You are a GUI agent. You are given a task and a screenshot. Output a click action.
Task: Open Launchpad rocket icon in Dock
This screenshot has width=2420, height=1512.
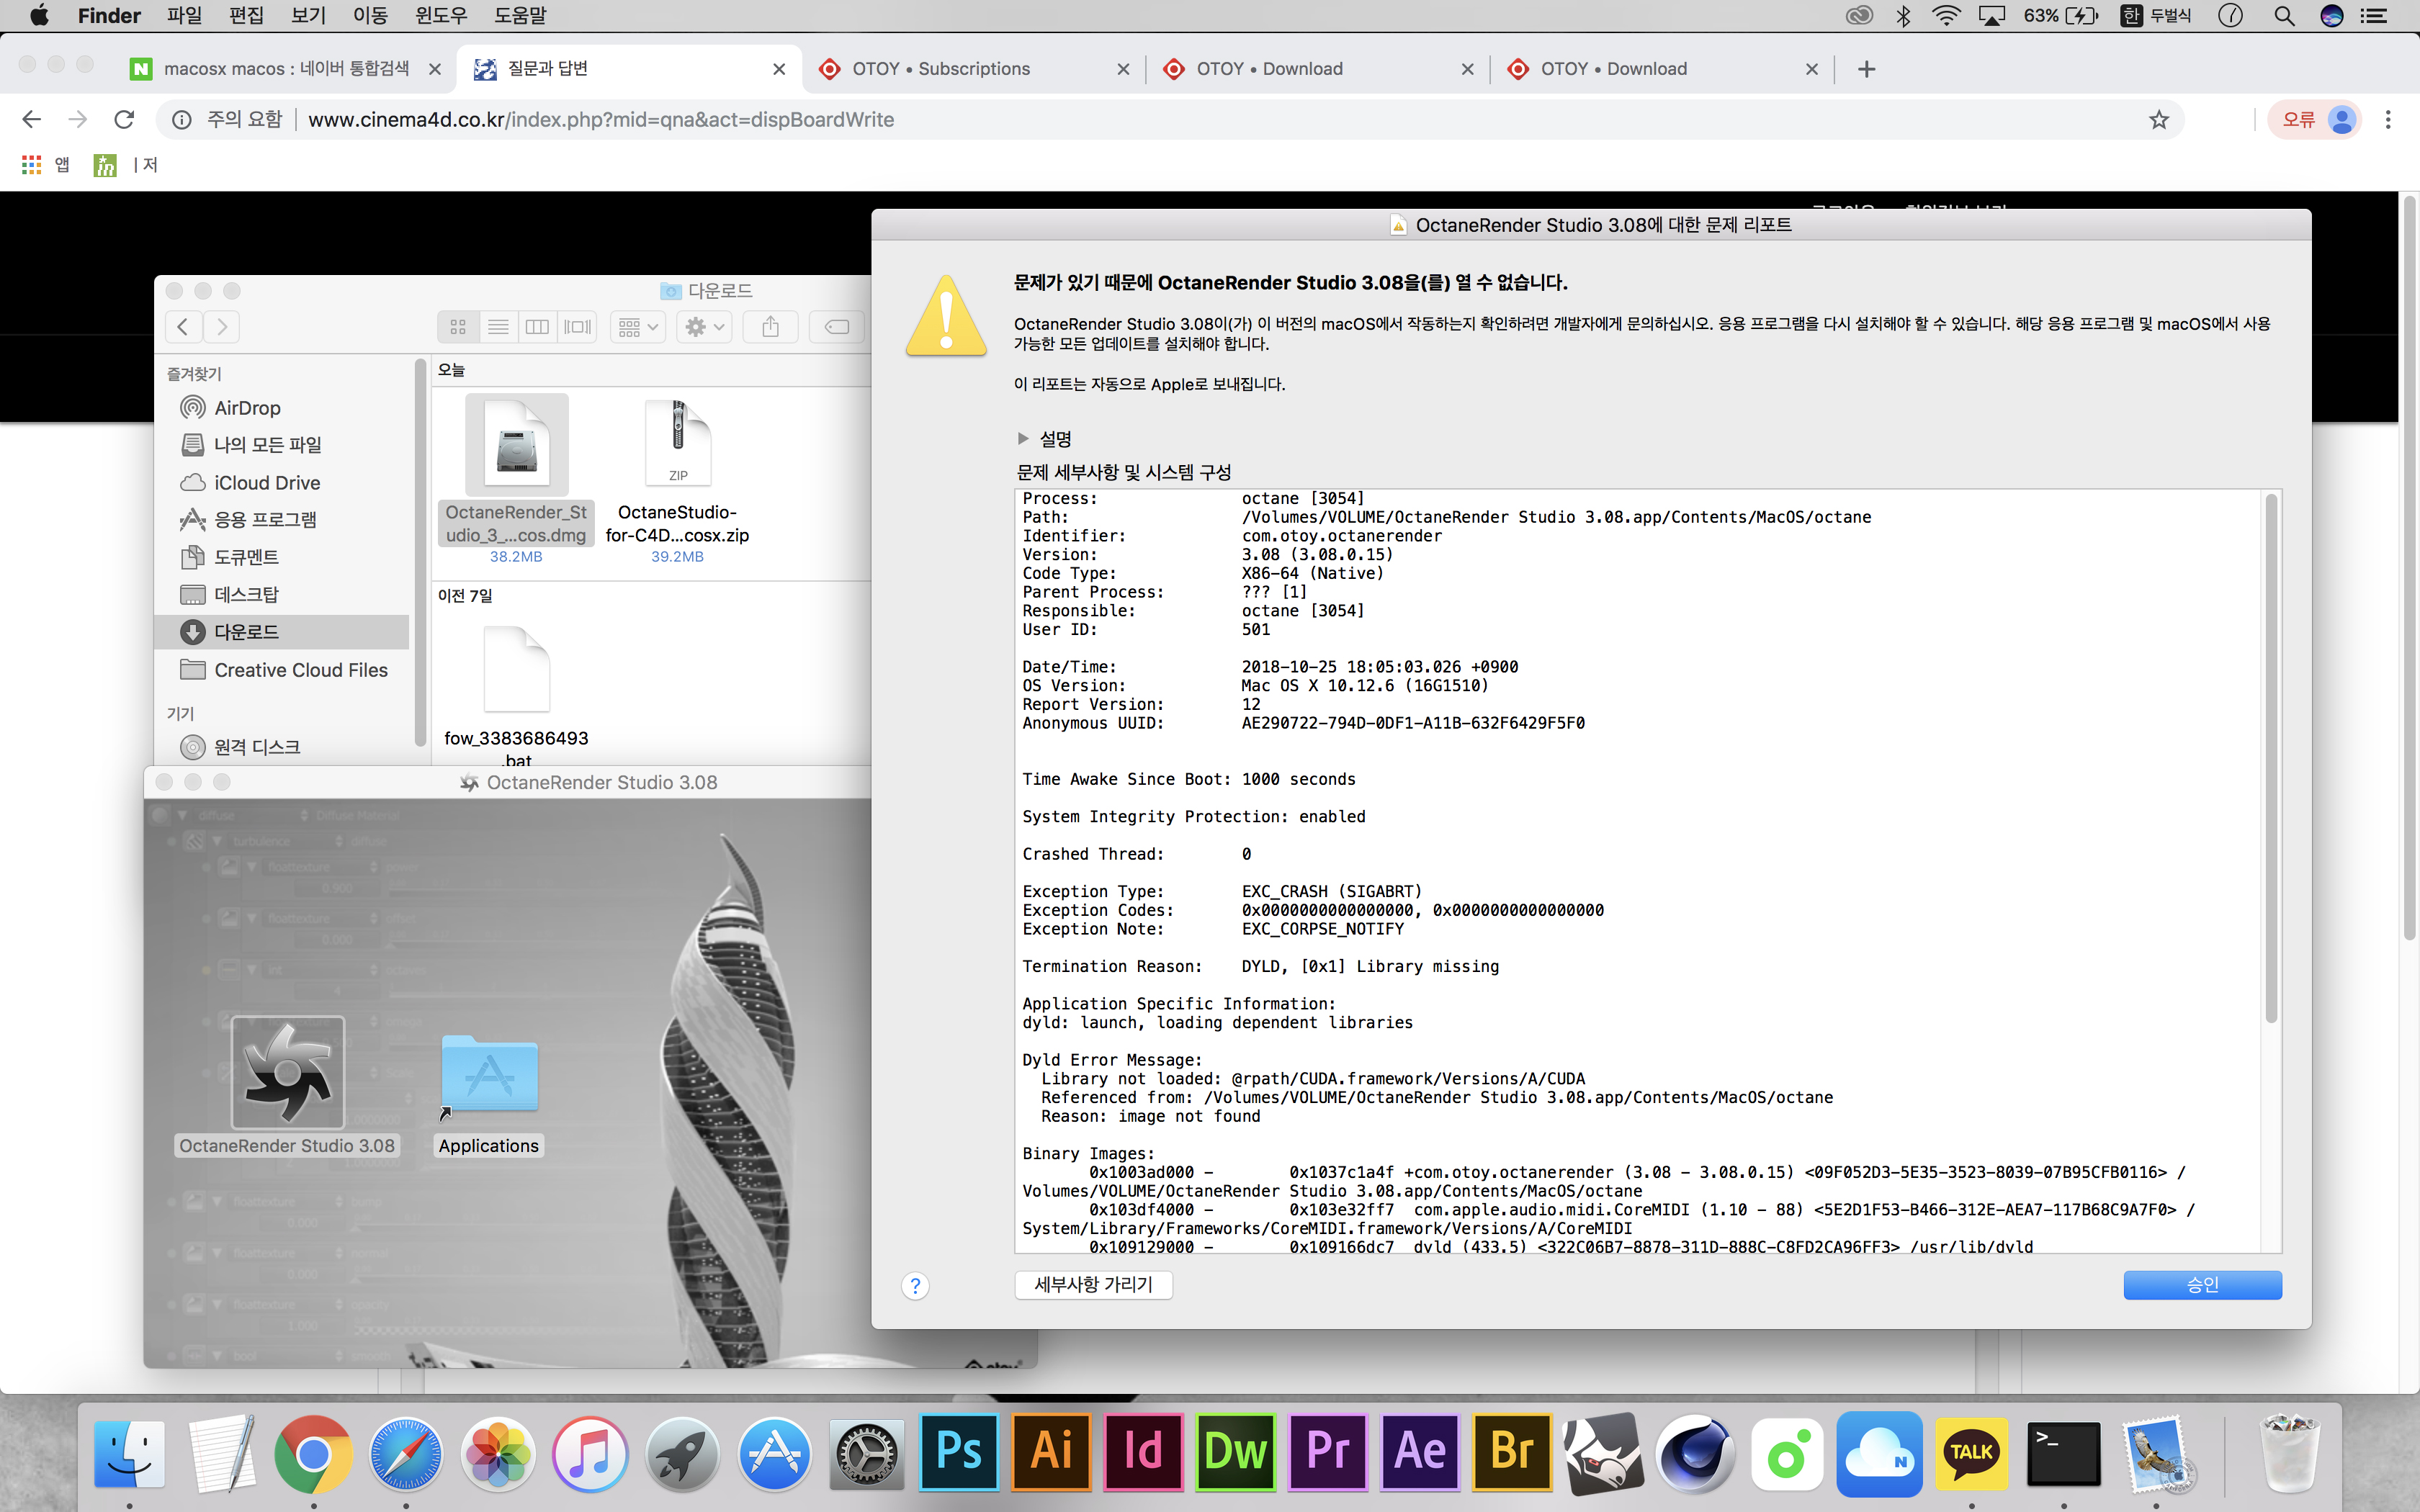coord(682,1453)
